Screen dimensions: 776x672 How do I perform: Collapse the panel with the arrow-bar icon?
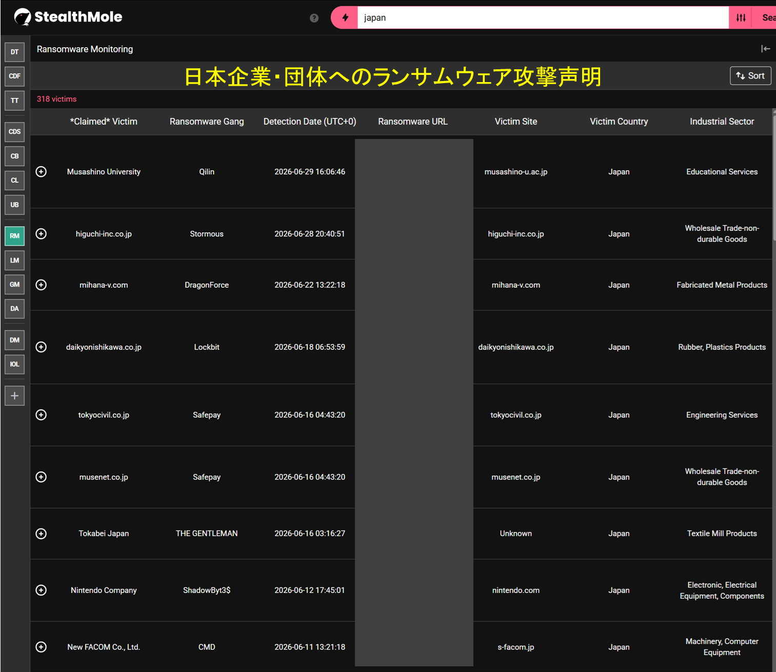[x=765, y=49]
